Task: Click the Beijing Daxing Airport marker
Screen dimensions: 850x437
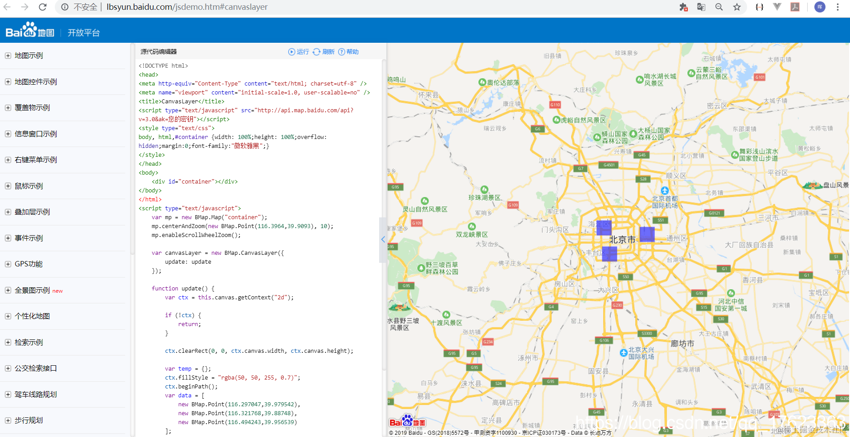Action: click(624, 353)
